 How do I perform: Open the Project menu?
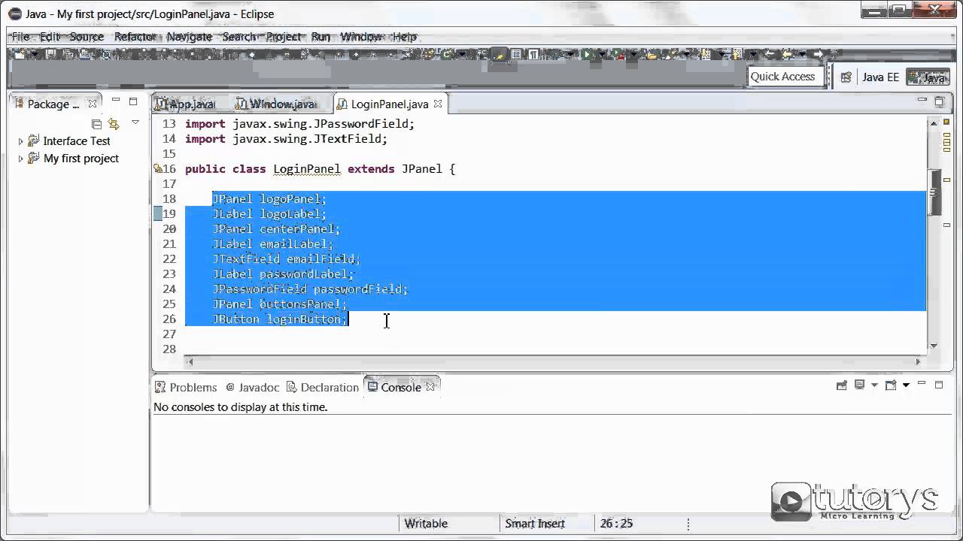click(x=284, y=36)
